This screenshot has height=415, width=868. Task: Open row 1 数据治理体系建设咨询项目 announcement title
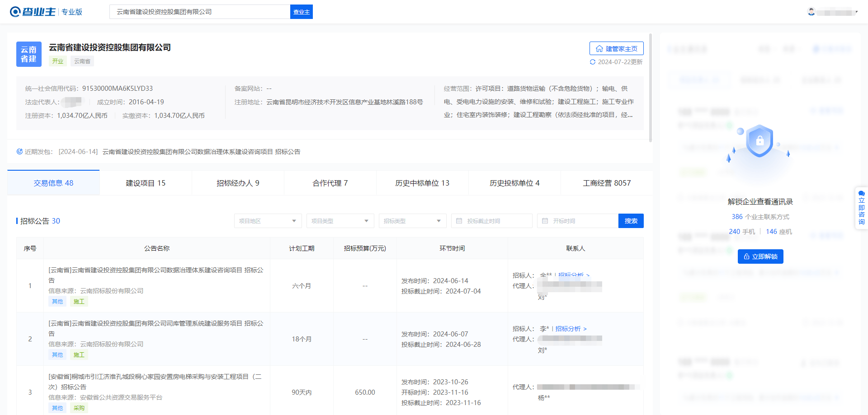click(x=156, y=275)
